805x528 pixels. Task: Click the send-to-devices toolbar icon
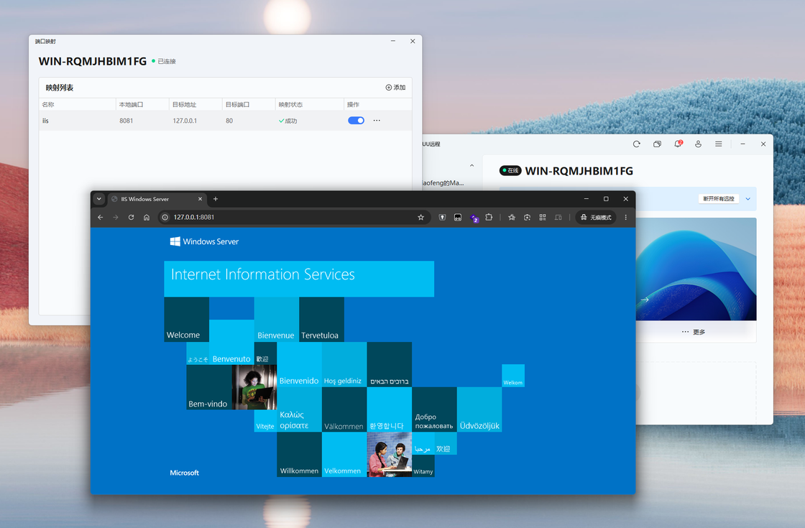point(558,218)
